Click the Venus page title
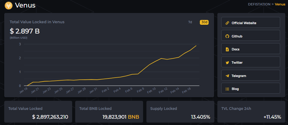 coord(25,5)
